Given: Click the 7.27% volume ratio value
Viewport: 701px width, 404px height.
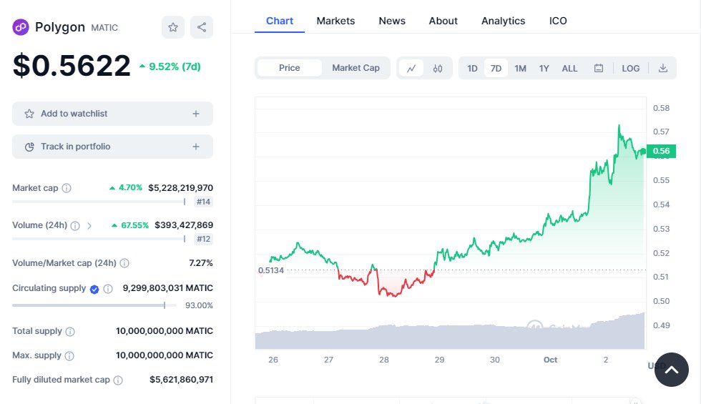Looking at the screenshot, I should [201, 263].
